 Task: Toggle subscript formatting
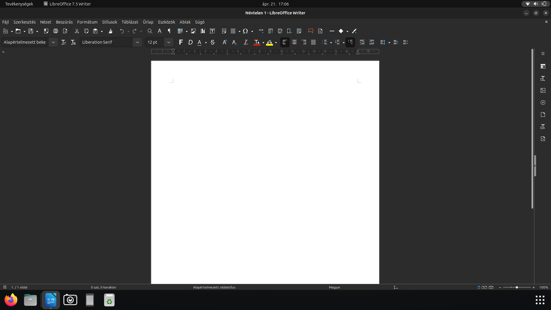234,42
